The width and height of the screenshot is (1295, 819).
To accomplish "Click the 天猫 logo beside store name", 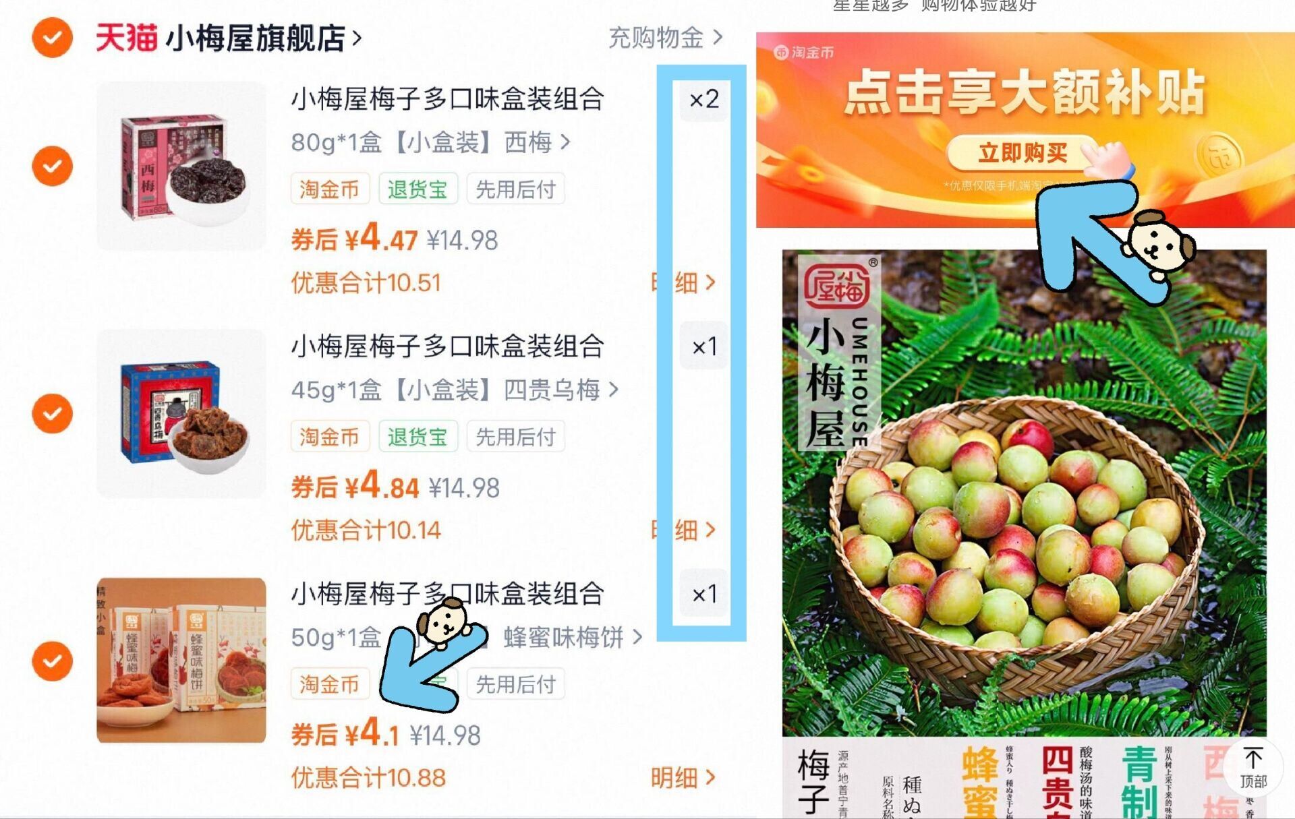I will tap(126, 38).
